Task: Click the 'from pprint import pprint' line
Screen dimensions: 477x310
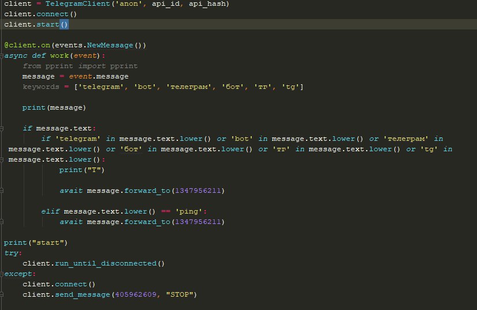Action: tap(80, 66)
